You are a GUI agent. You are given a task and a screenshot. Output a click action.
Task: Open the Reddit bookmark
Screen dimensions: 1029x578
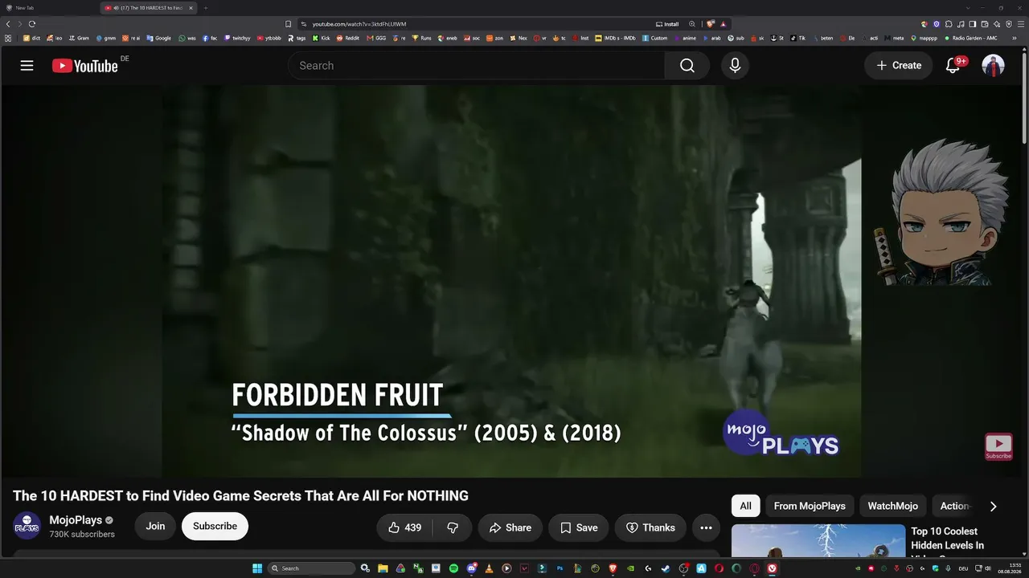[x=347, y=38]
